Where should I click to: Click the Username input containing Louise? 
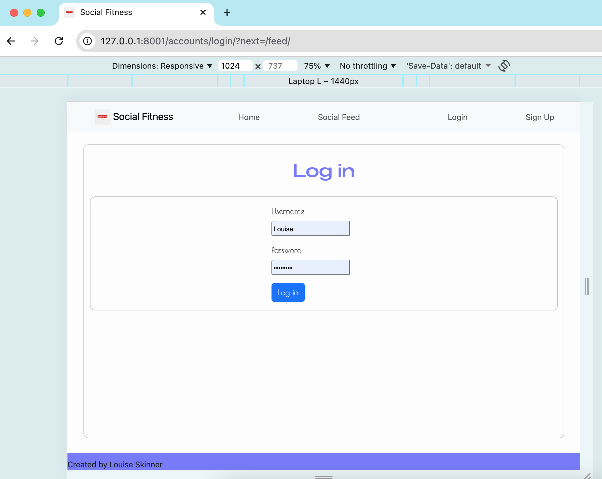(x=310, y=228)
